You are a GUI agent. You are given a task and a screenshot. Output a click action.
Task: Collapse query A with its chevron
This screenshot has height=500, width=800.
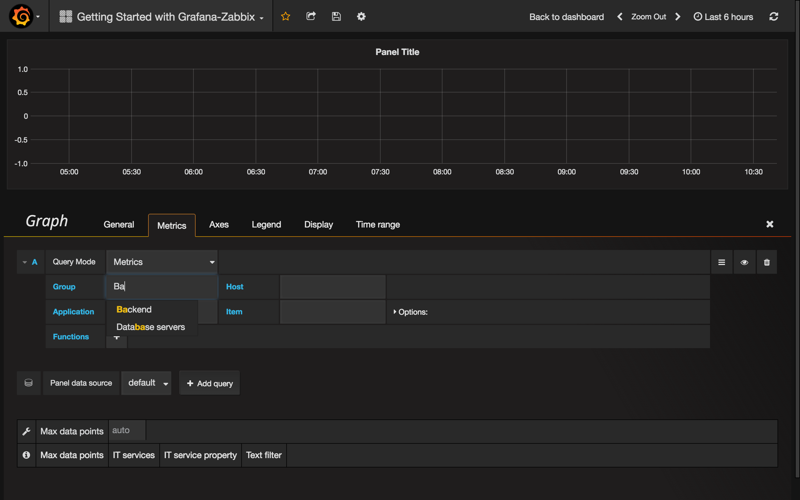pos(24,262)
